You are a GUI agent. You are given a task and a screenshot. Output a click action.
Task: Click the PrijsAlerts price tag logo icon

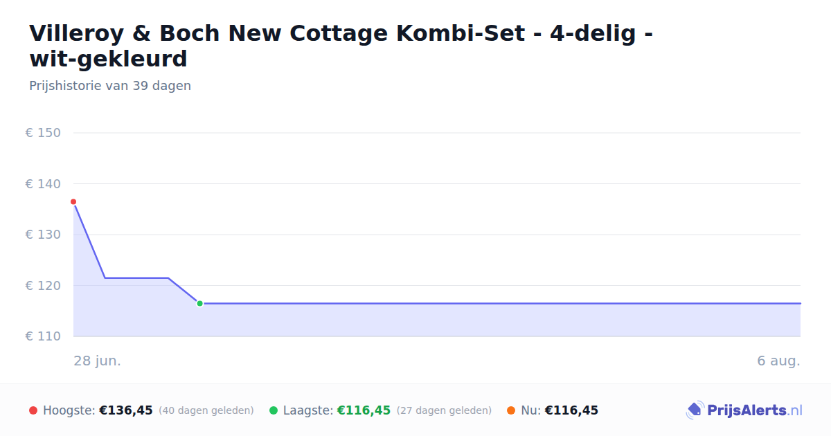[695, 410]
